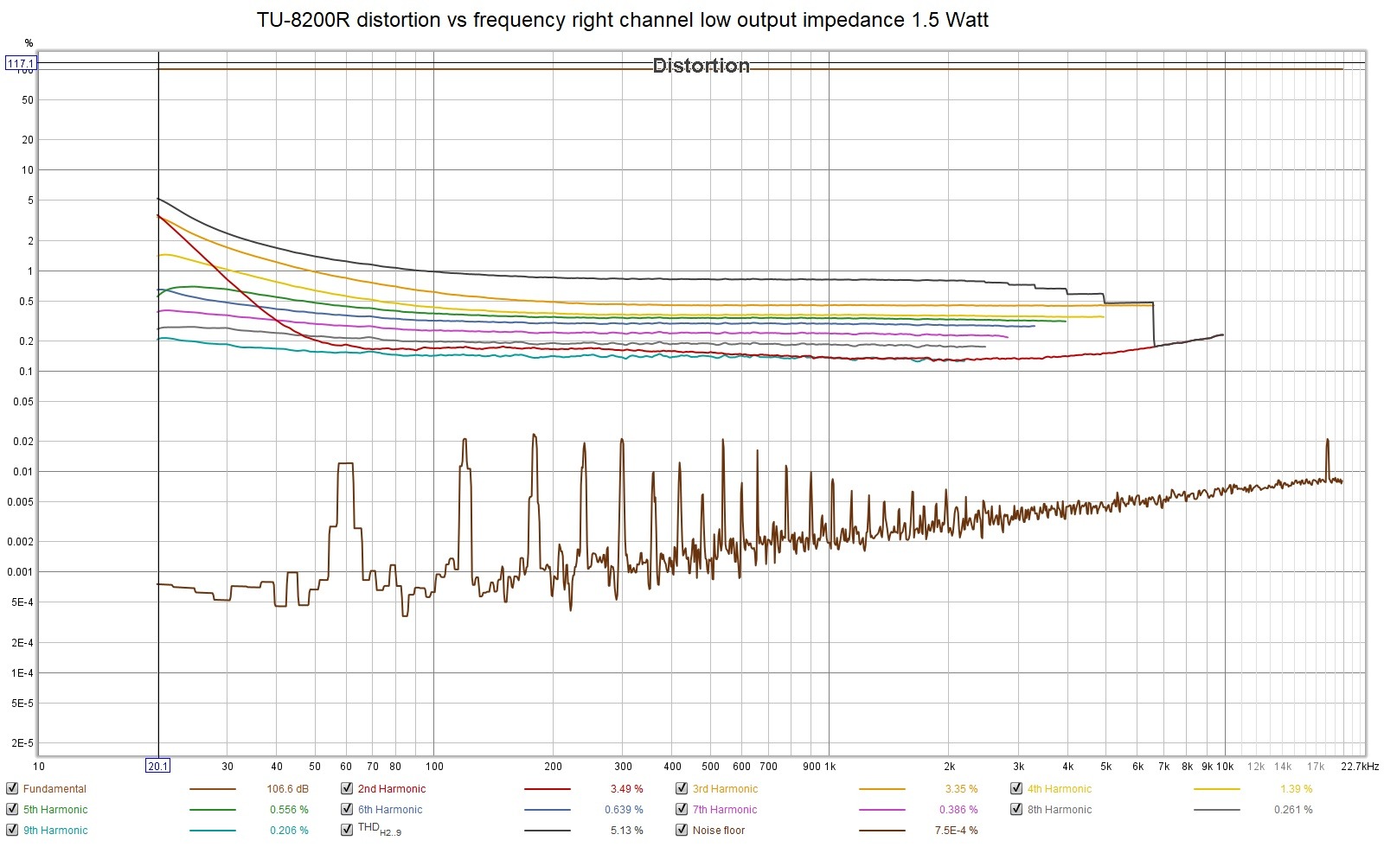Click the 4th Harmonic yellow line swatch
Image resolution: width=1384 pixels, height=847 pixels.
pos(1217,789)
